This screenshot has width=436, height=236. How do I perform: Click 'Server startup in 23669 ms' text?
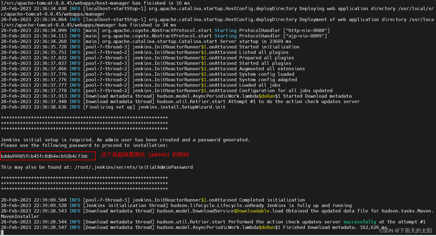point(256,41)
